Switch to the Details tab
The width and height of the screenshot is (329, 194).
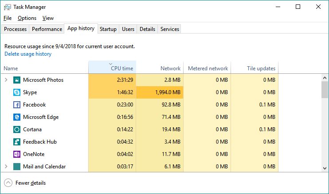coord(147,29)
